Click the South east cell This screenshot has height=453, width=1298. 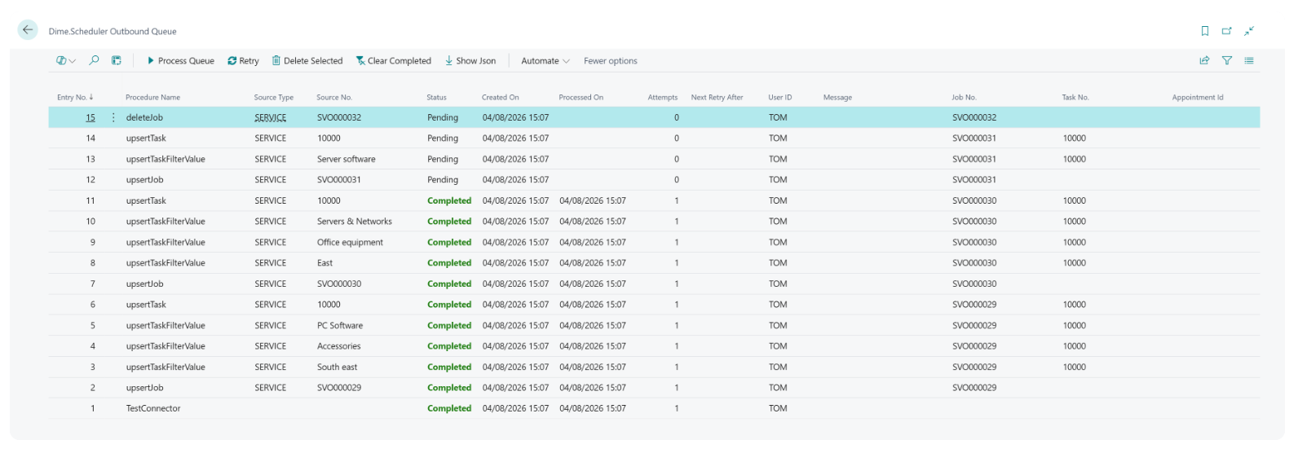pos(337,367)
